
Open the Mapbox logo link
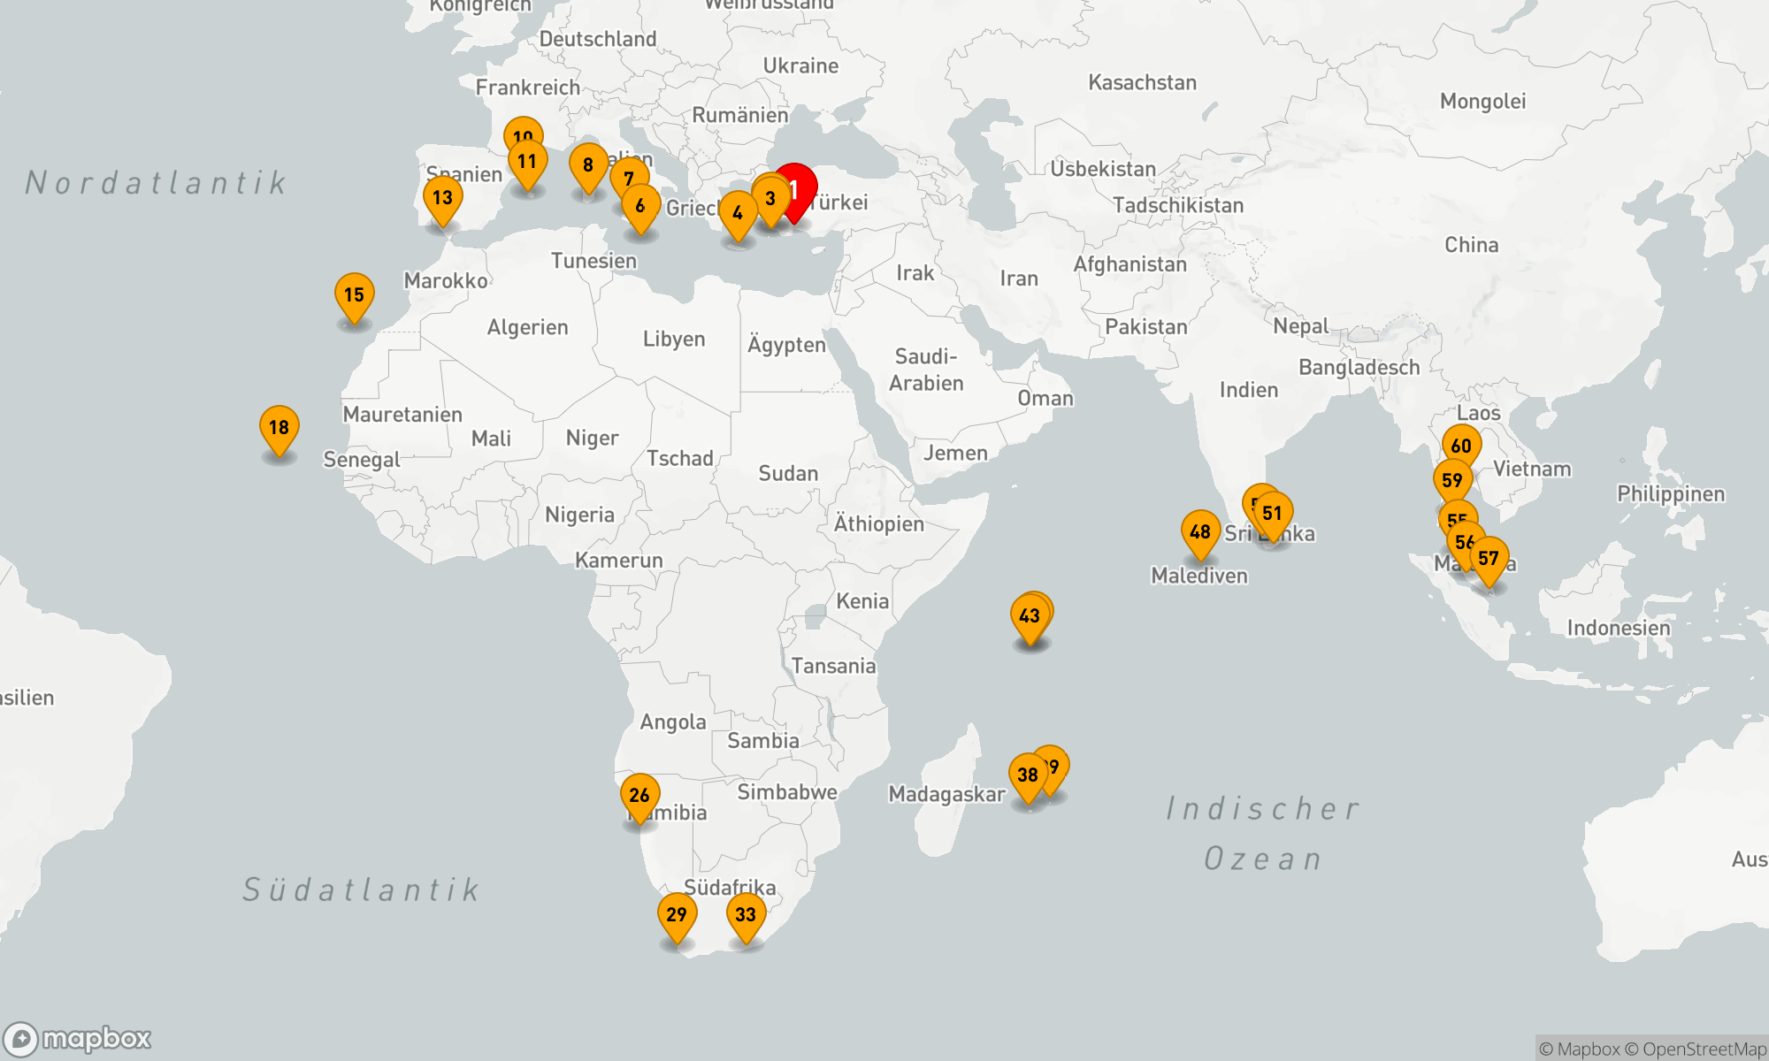point(78,1039)
